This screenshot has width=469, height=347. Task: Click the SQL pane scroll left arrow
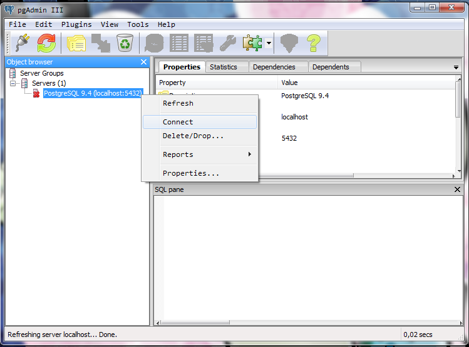pos(158,323)
